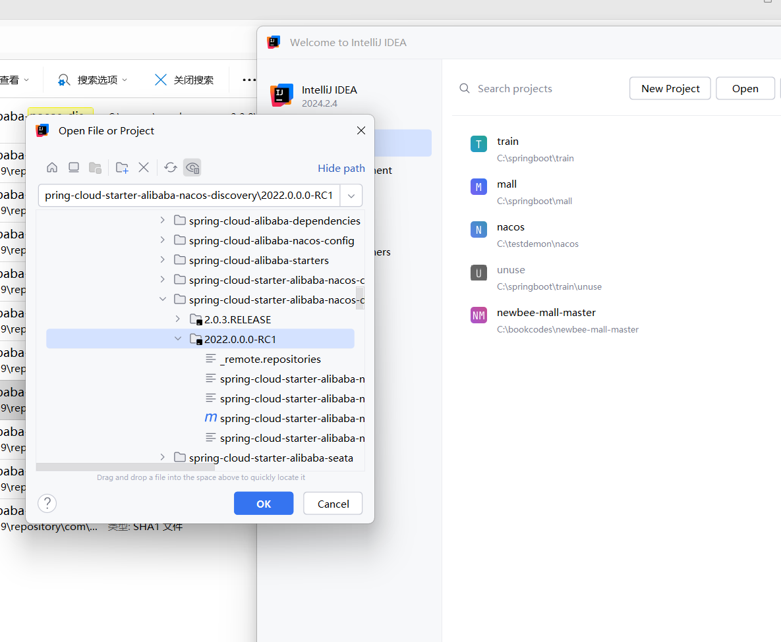Expand the 2.0.3.RELEASE folder
This screenshot has width=781, height=642.
(178, 319)
